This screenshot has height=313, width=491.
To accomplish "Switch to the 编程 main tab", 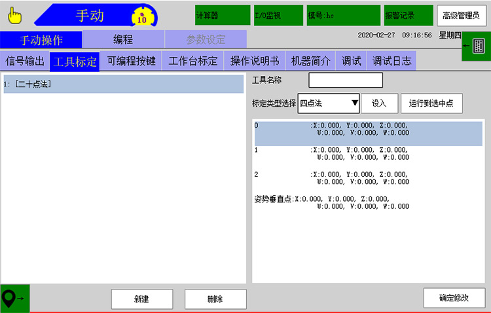I will click(123, 39).
